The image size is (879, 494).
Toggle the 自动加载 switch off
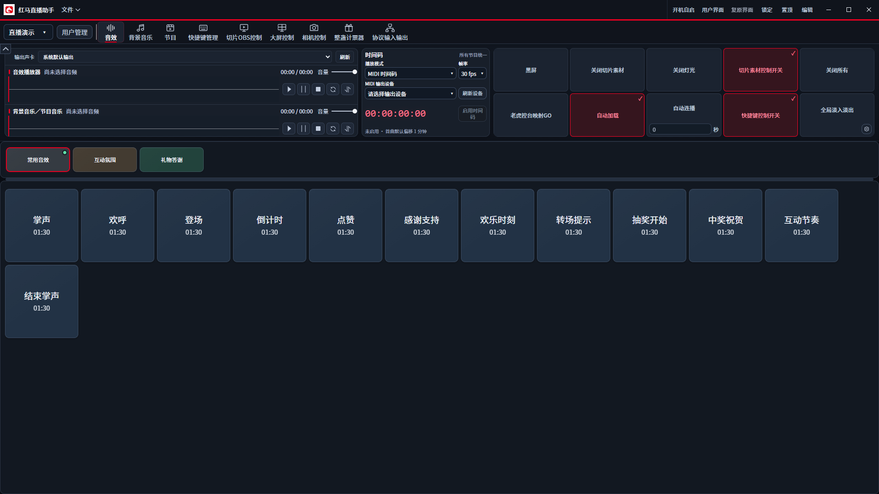pyautogui.click(x=607, y=115)
